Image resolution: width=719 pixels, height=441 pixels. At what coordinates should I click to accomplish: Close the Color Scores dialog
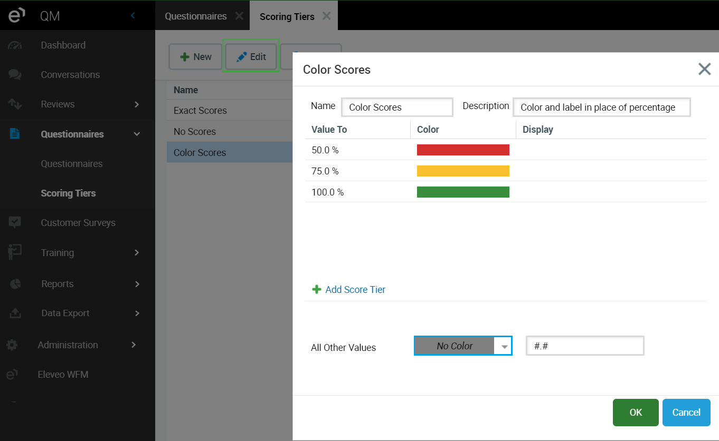click(x=704, y=69)
